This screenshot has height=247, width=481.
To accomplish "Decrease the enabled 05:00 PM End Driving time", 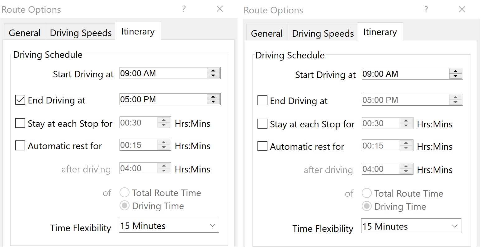I will (213, 102).
